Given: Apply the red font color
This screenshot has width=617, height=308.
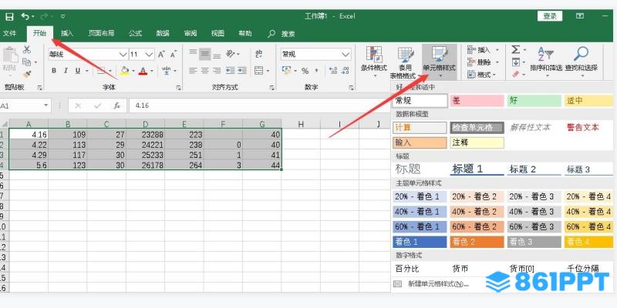Looking at the screenshot, I should (x=143, y=71).
